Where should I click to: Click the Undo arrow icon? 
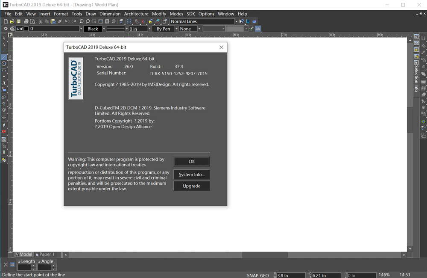pos(67,21)
